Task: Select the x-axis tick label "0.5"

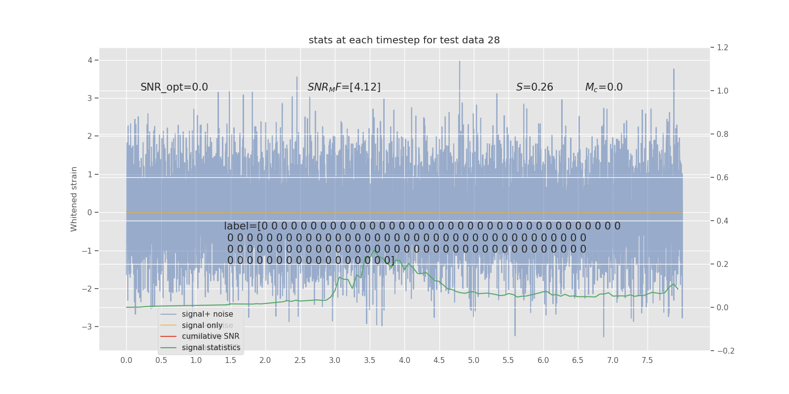Action: 161,361
